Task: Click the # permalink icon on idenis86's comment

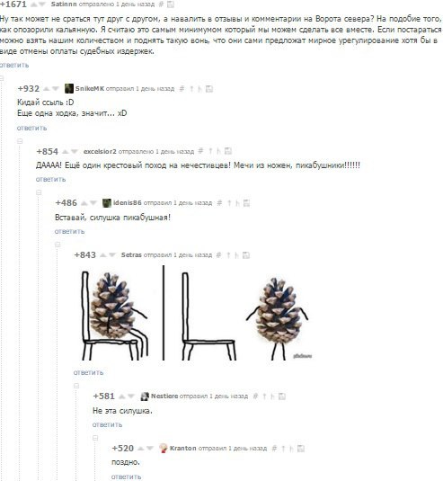Action: [x=219, y=203]
